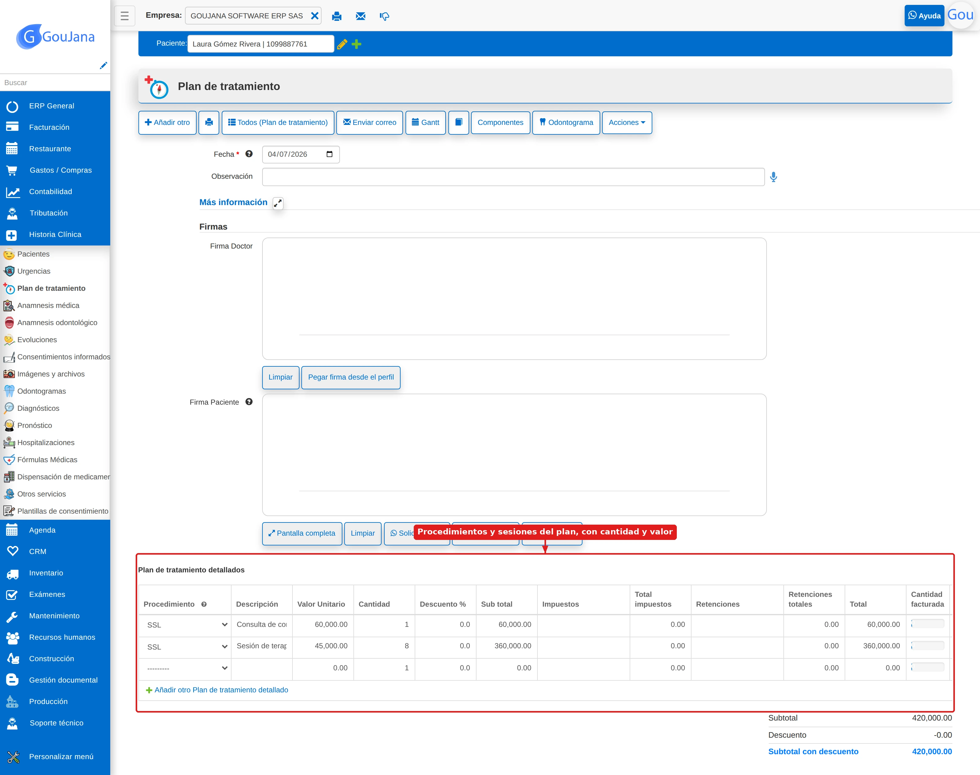Viewport: 980px width, 775px height.
Task: Click the printer icon in top bar
Action: pos(336,16)
